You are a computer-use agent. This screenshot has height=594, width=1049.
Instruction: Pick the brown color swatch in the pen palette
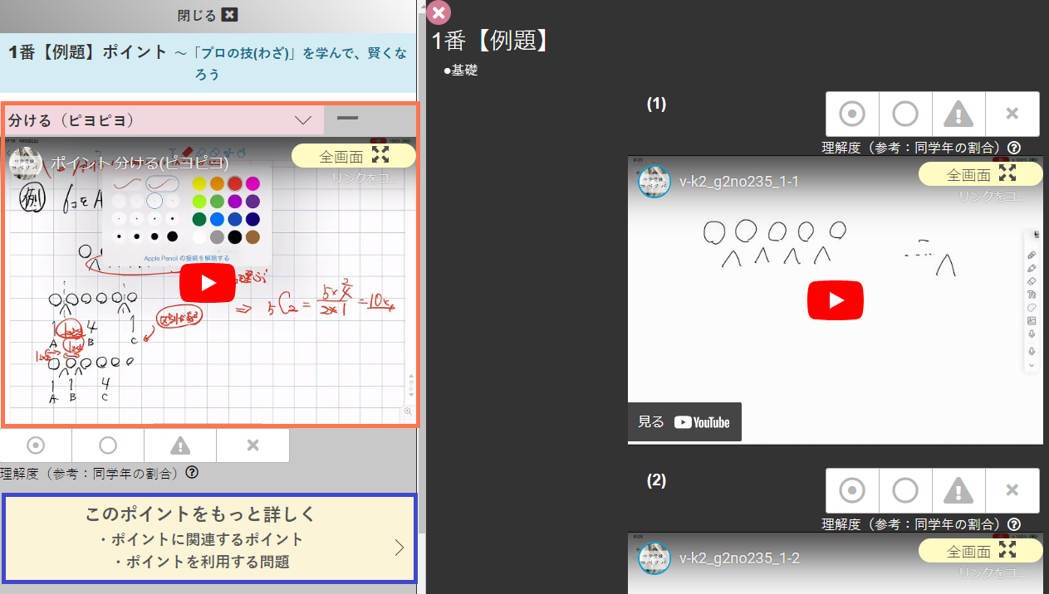coord(253,237)
